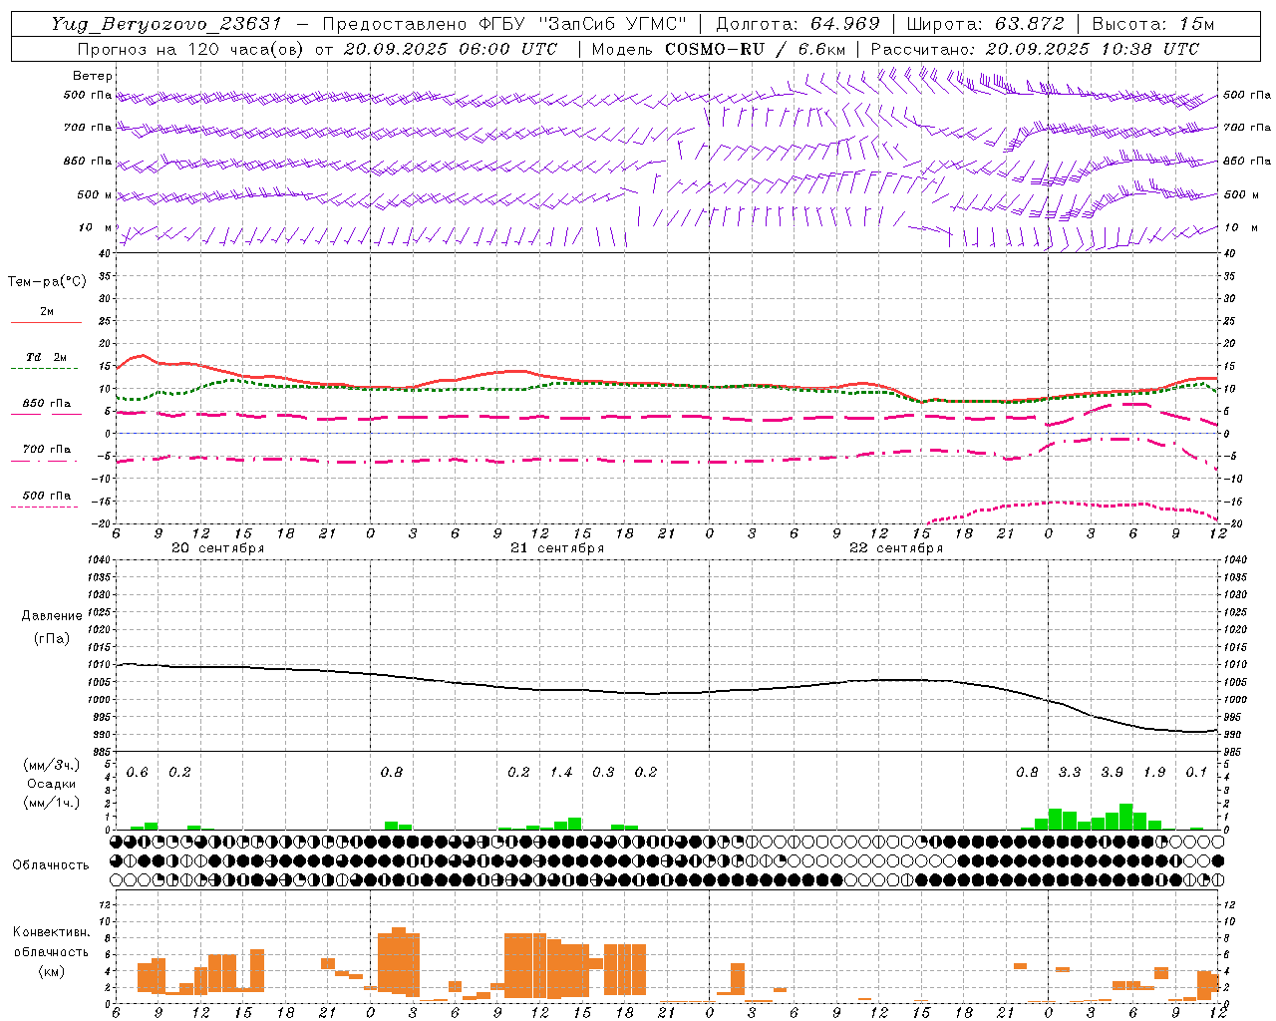Click the '2м' temperature legend entry

[x=47, y=312]
